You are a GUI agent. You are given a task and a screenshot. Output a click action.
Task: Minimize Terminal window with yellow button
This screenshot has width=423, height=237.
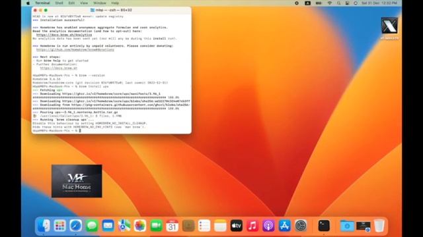[40, 10]
